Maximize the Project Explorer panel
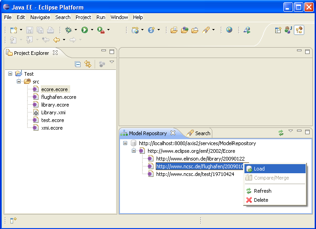Screen dimensions: 316x229 (112, 52)
